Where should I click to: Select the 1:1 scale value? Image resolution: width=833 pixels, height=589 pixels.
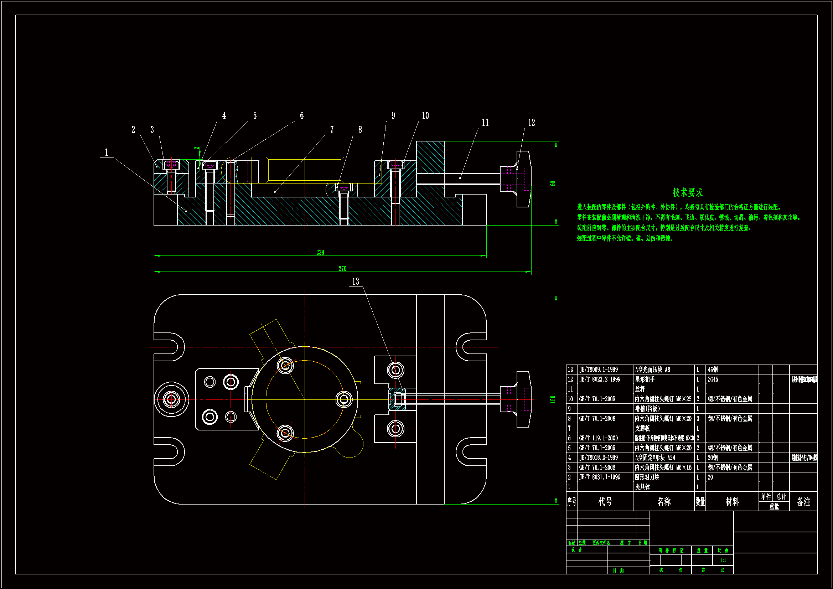pyautogui.click(x=723, y=560)
